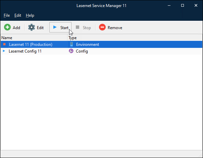Screen dimensions: 203x158
Task: Minimize the Lasernet Service Manager window
Action: (x=169, y=5)
